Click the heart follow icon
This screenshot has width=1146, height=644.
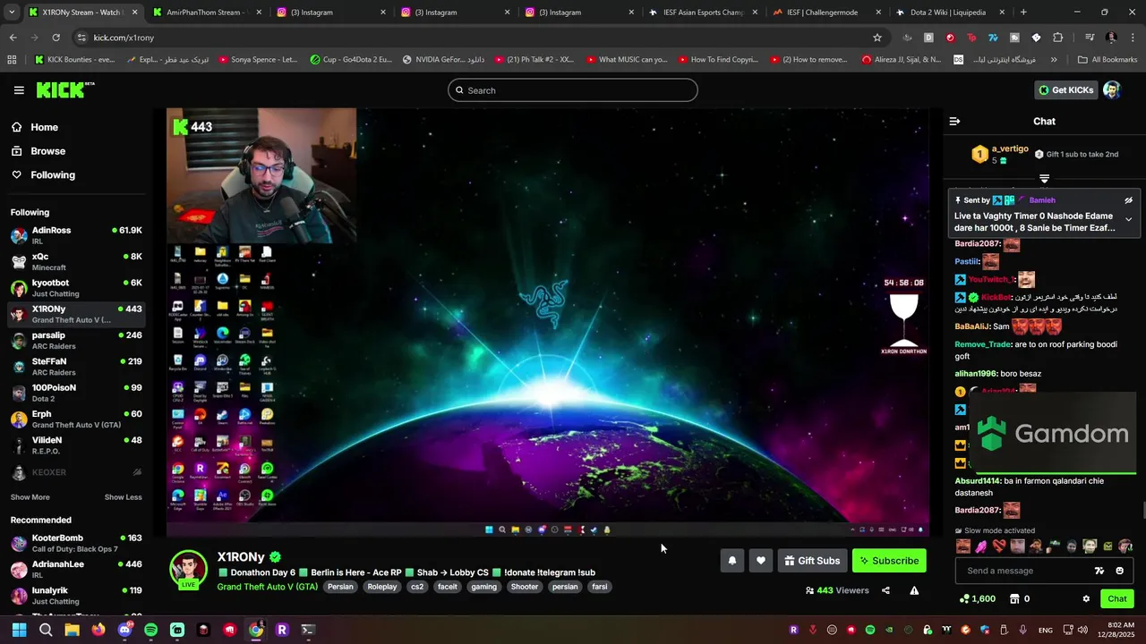760,561
